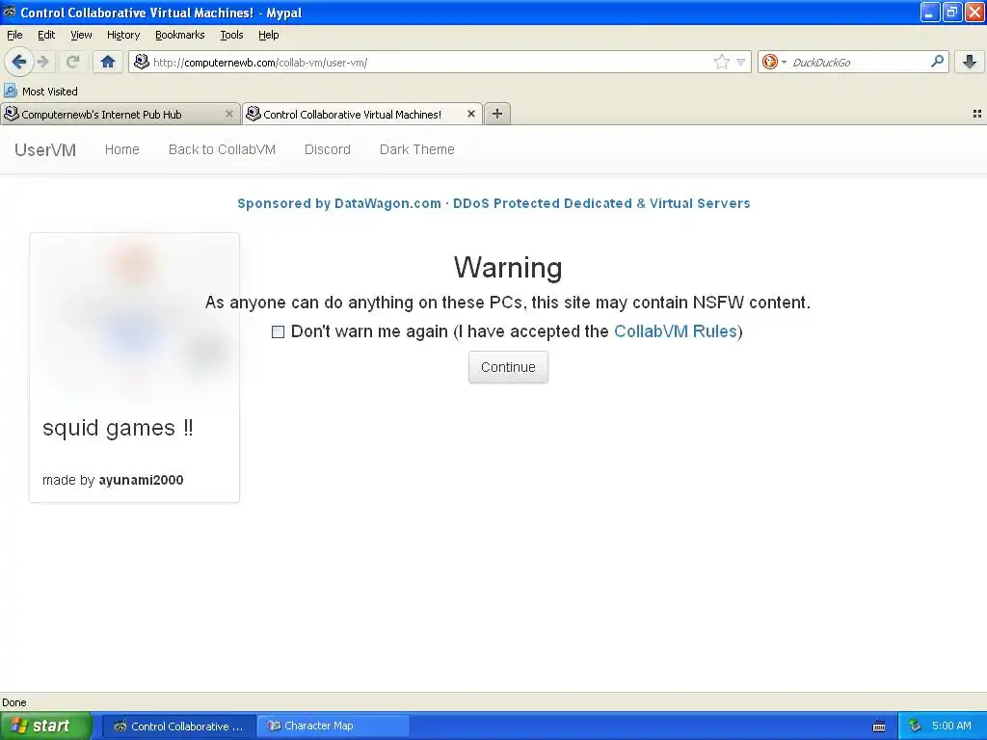This screenshot has width=987, height=740.
Task: Open the Help menu
Action: pos(268,35)
